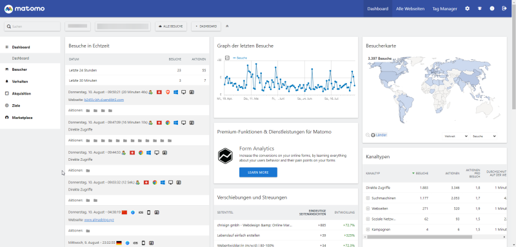Click smartphone icon in 04:38:19 visit
516x247 pixels.
148,212
